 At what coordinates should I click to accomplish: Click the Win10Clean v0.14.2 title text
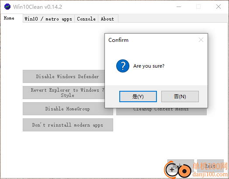[38, 7]
